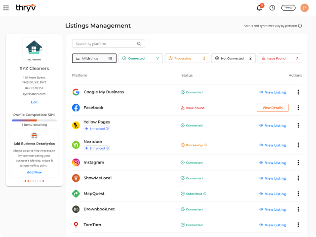Click the Google My Business logo
The image size is (316, 237).
(x=76, y=92)
